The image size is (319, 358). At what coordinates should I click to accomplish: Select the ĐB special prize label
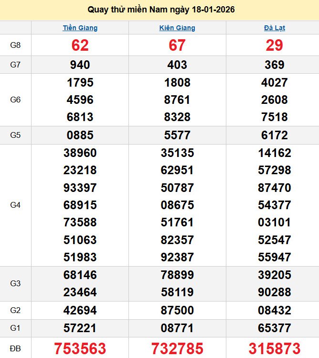click(x=15, y=348)
